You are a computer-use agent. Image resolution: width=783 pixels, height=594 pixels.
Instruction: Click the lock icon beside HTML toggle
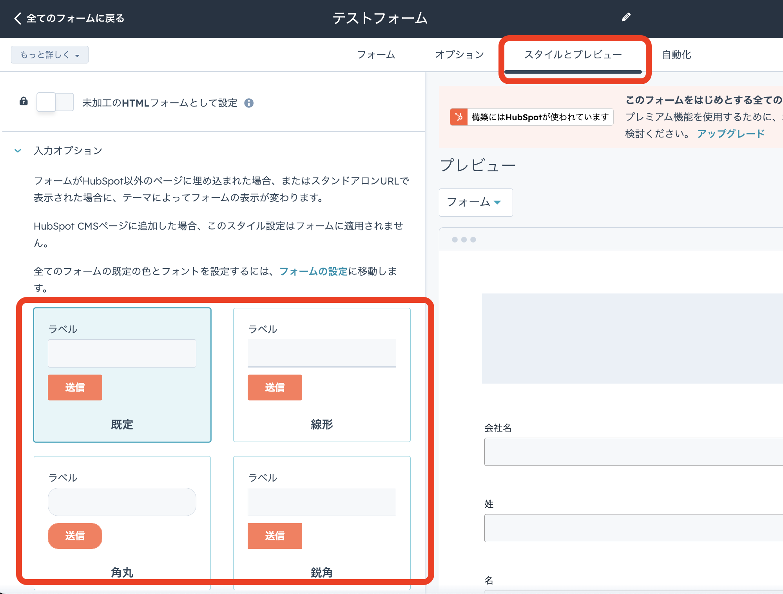[24, 101]
